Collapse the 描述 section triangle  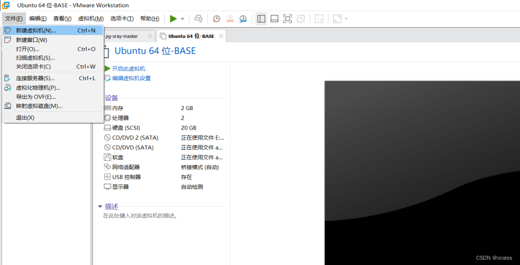pyautogui.click(x=100, y=207)
